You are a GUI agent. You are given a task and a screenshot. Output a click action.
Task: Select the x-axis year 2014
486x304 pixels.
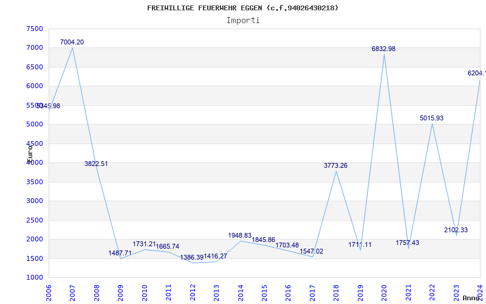[x=241, y=293]
